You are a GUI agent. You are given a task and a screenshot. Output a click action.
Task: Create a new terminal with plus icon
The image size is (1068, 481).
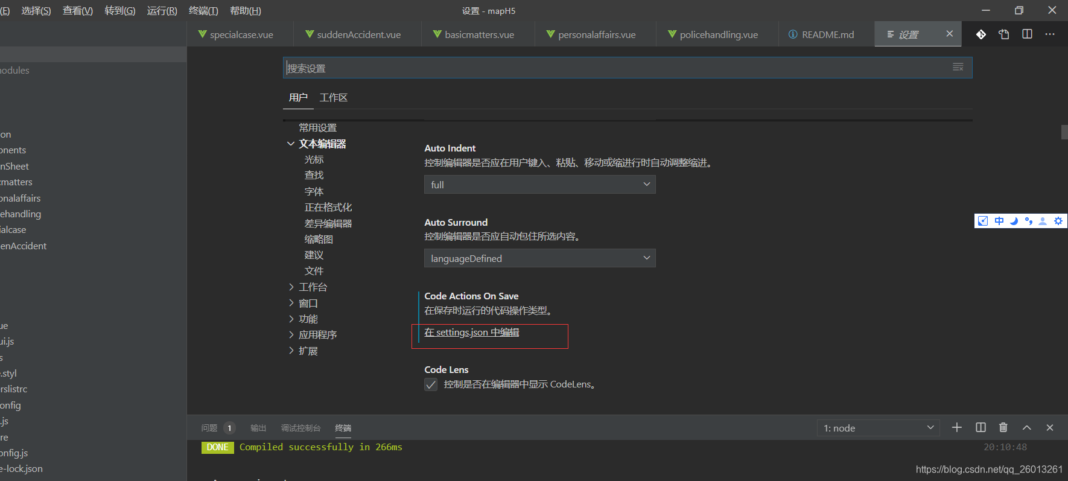pyautogui.click(x=957, y=427)
